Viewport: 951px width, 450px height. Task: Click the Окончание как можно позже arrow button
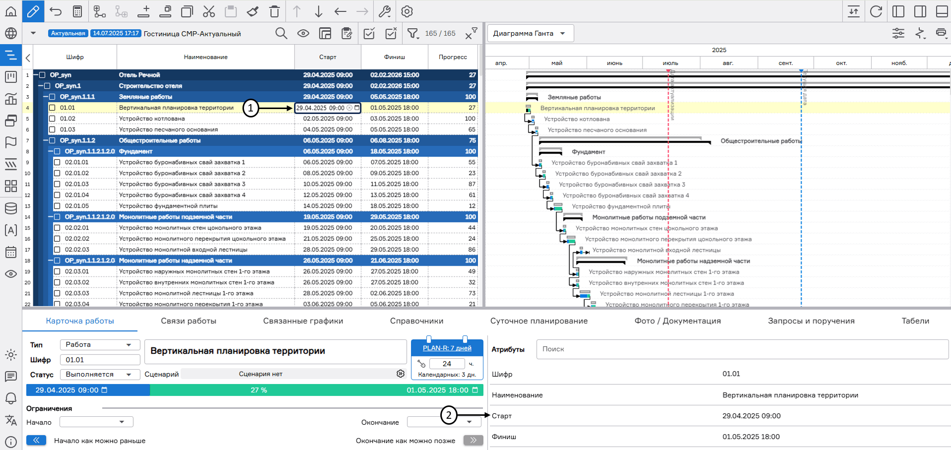coord(473,440)
